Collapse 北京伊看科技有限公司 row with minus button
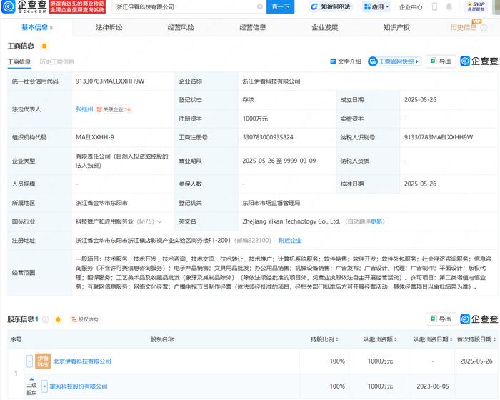The image size is (500, 400). [x=30, y=361]
